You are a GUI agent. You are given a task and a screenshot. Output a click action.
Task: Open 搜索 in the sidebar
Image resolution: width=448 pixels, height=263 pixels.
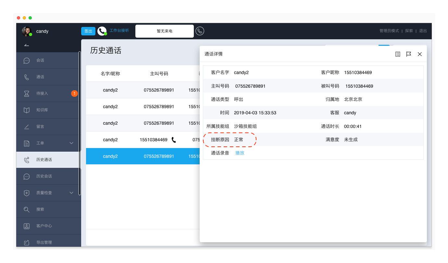tap(40, 209)
